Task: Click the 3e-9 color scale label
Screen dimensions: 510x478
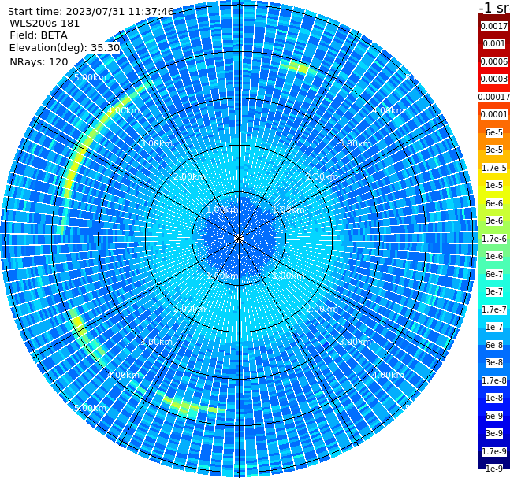Action: tap(494, 433)
